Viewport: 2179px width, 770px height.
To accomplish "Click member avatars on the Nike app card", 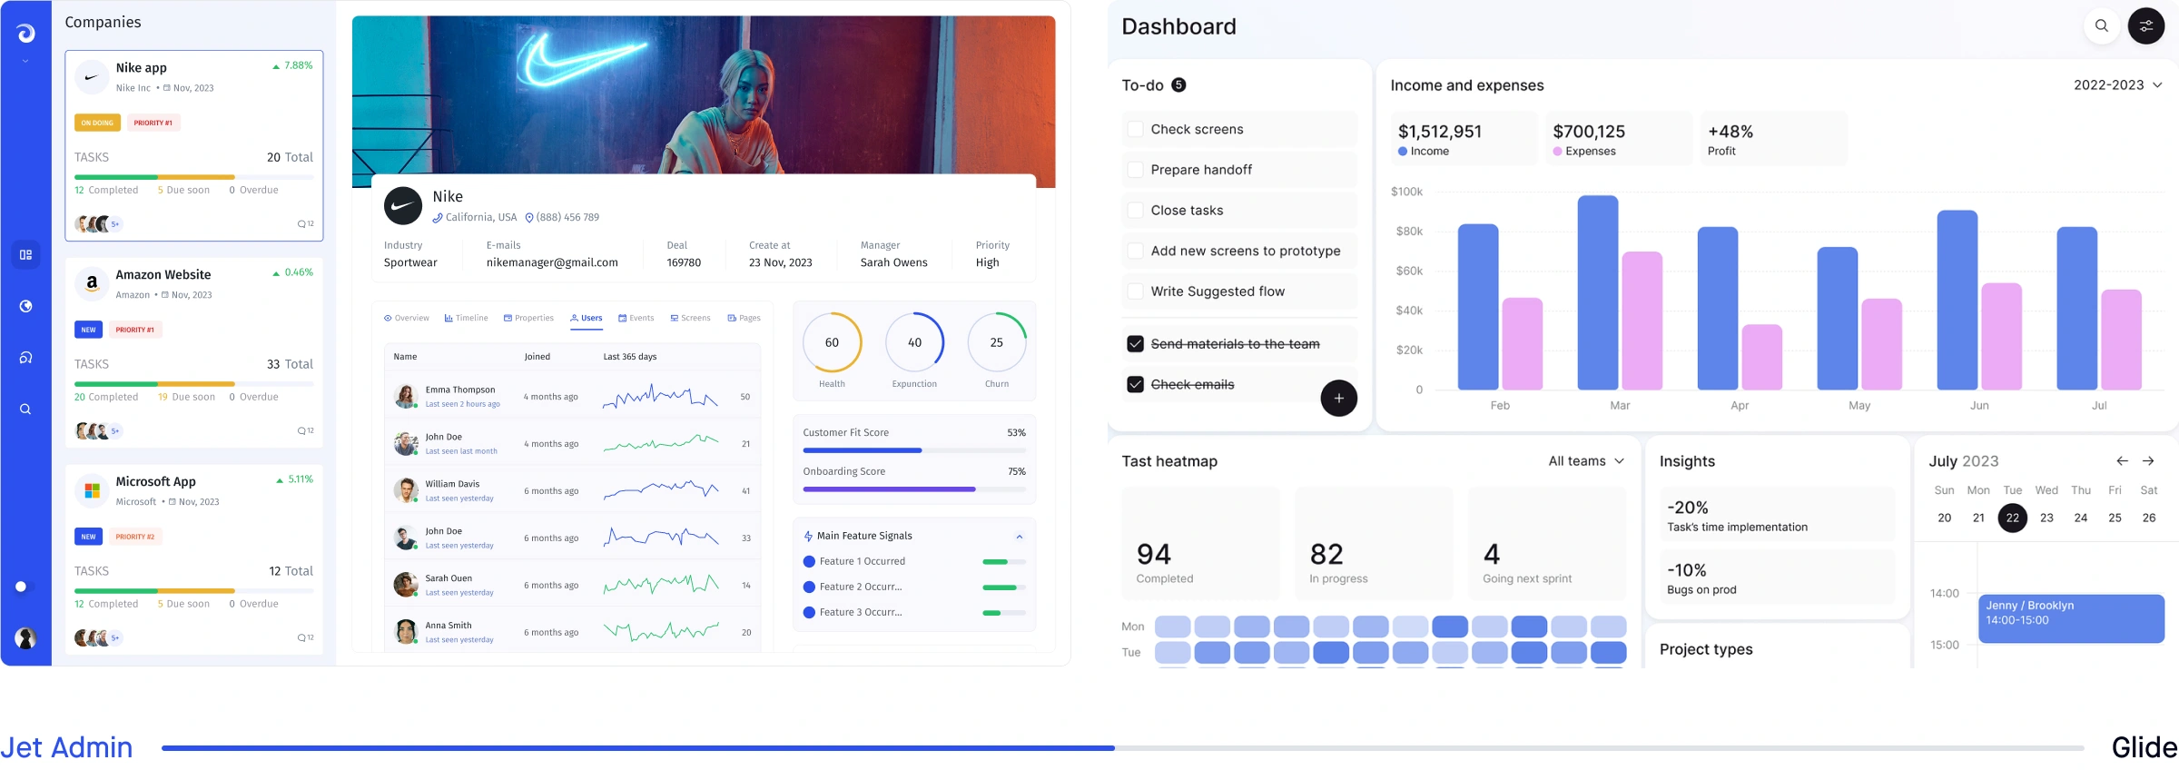I will click(x=98, y=223).
